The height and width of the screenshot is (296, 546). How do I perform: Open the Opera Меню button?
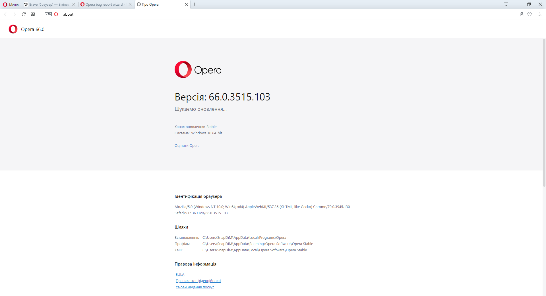[x=11, y=5]
